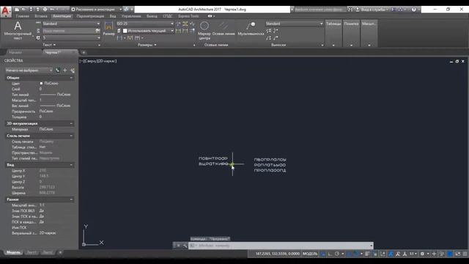Image resolution: width=469 pixels, height=264 pixels.
Task: Click the workspace switching gear icon
Action: (422, 254)
